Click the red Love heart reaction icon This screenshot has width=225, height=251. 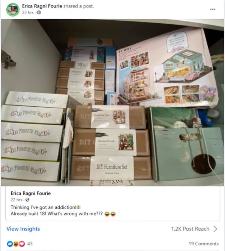point(22,243)
